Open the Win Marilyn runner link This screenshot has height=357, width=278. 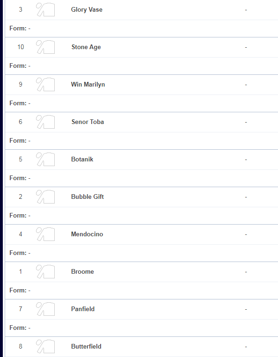tap(88, 84)
